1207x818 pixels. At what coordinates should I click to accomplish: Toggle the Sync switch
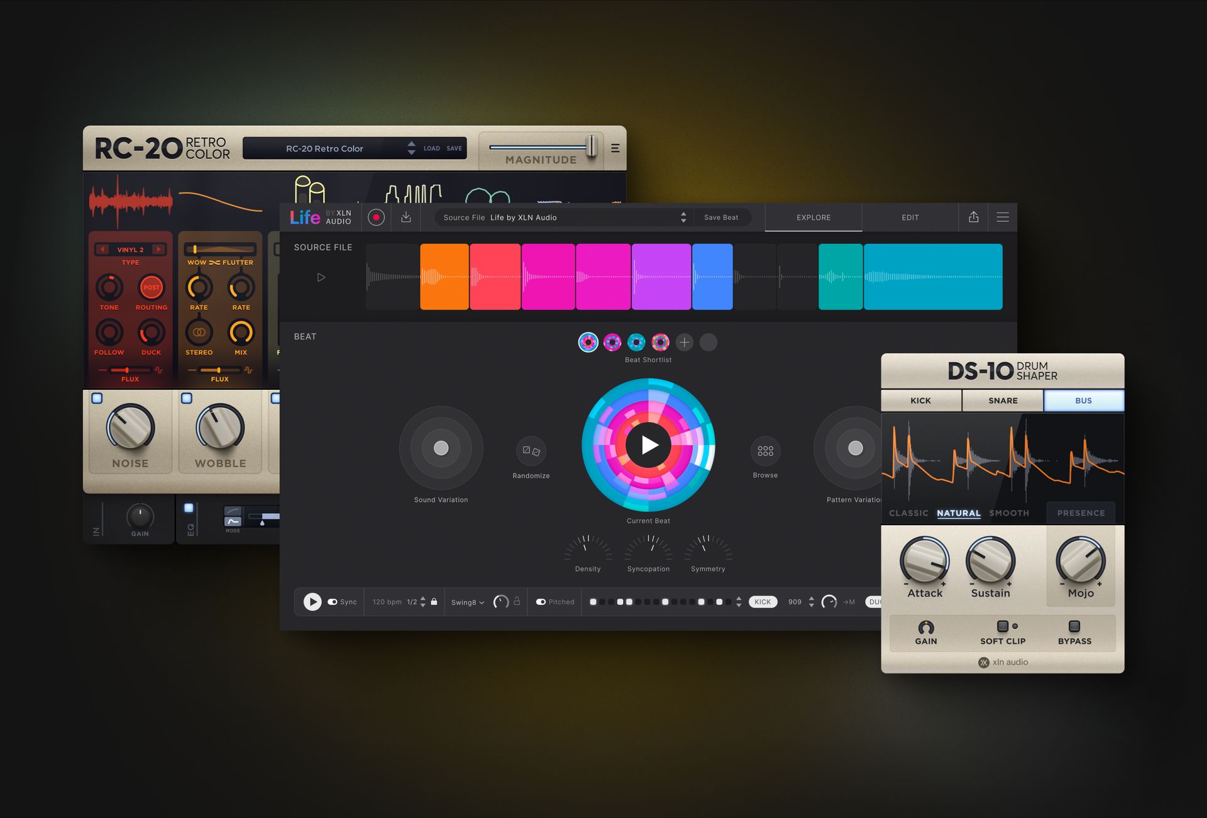332,602
